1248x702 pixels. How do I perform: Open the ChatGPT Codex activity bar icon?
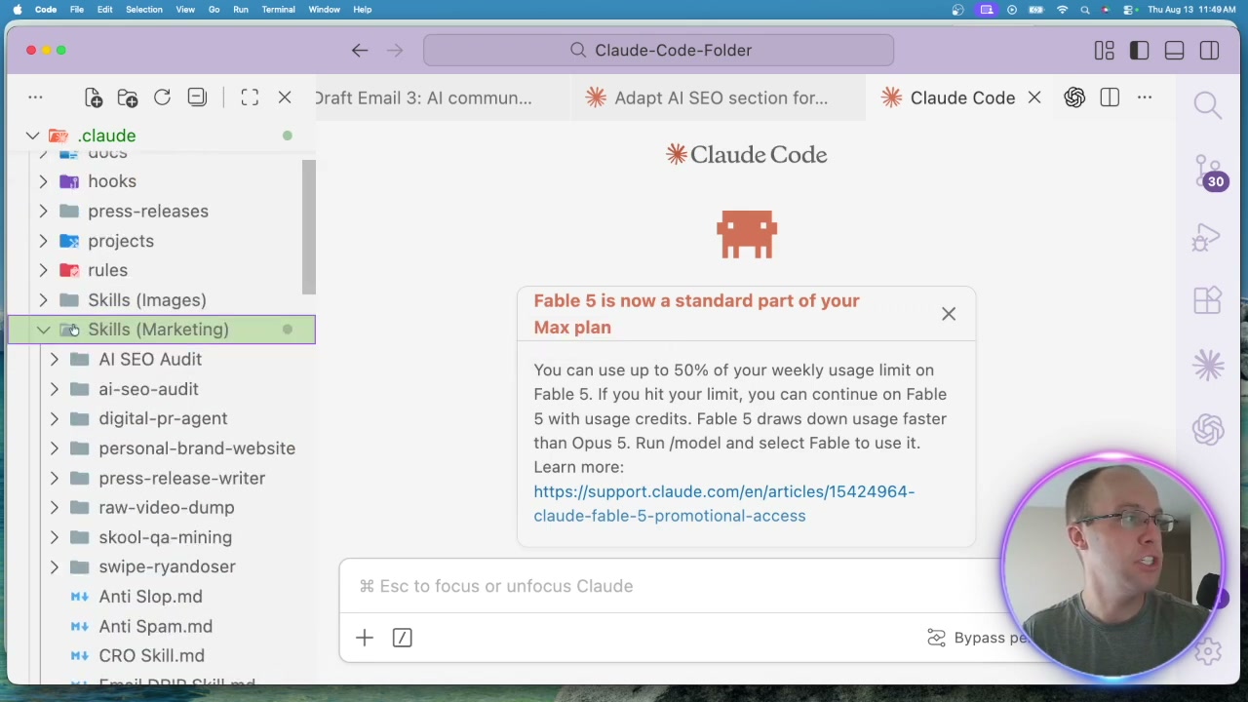coord(1208,429)
